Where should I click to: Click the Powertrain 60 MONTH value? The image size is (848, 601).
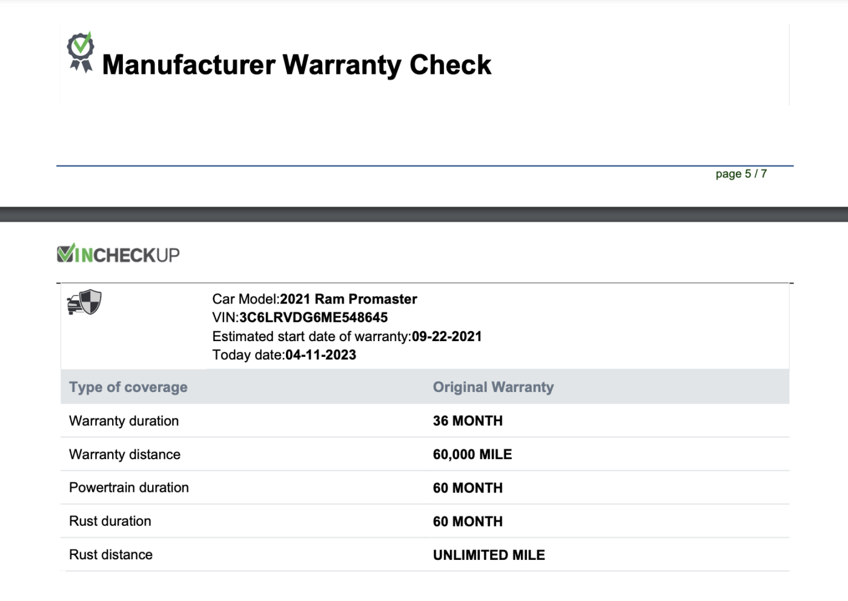(468, 488)
